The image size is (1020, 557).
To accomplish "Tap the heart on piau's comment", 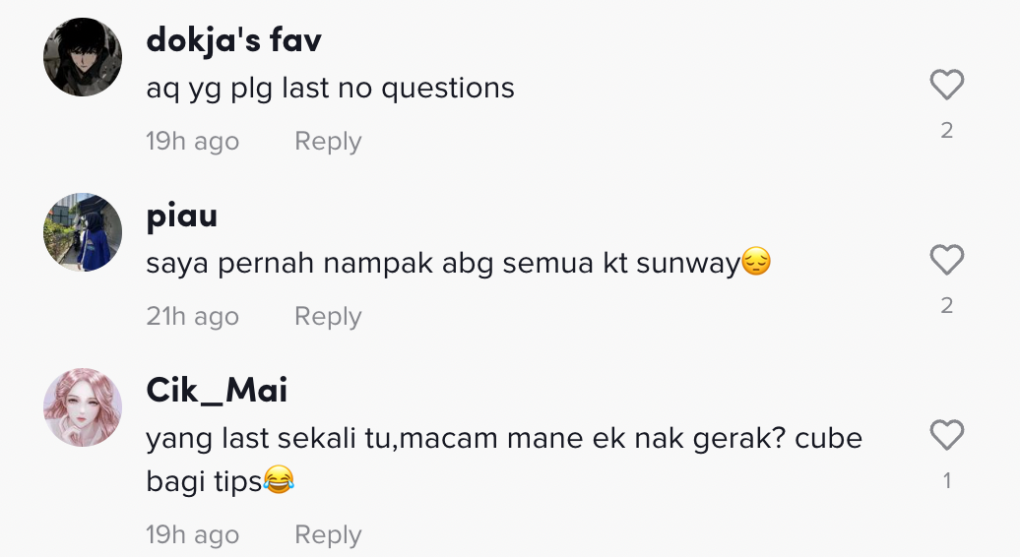I will (946, 261).
